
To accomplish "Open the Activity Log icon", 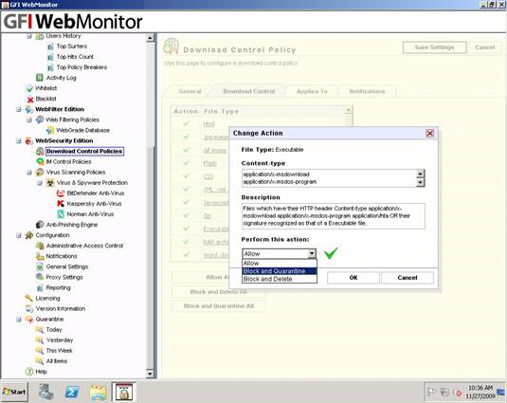I will (40, 78).
